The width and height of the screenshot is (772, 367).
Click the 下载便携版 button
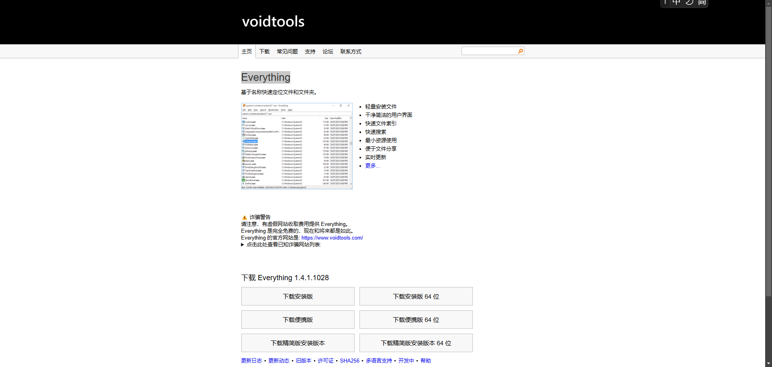298,320
